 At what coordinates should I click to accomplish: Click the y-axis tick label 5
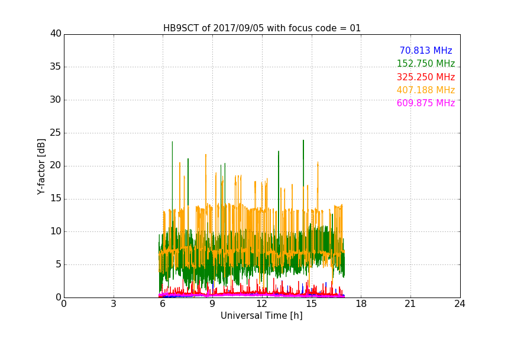(59, 264)
